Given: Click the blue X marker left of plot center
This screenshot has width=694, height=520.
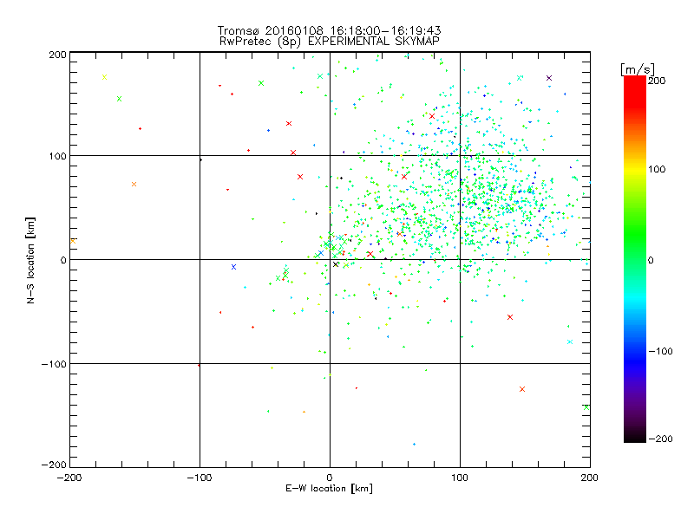Looking at the screenshot, I should point(233,267).
